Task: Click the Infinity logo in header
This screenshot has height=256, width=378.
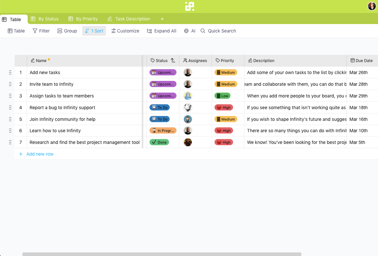Action: pos(189,6)
